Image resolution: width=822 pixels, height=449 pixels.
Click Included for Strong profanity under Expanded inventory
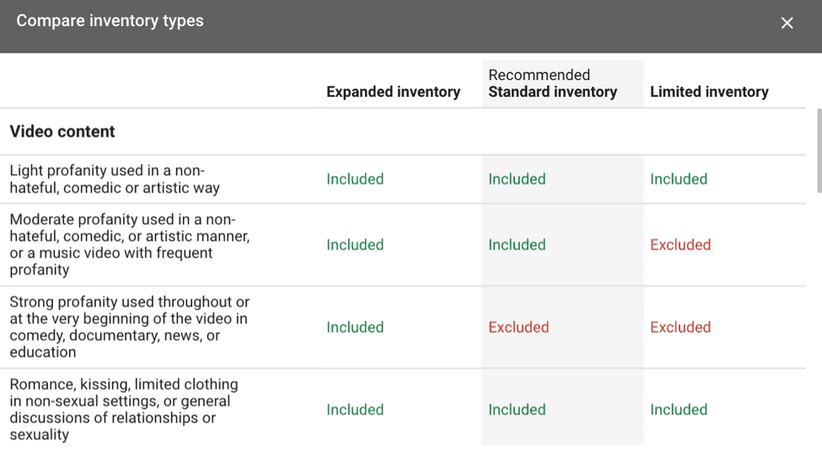click(x=355, y=328)
